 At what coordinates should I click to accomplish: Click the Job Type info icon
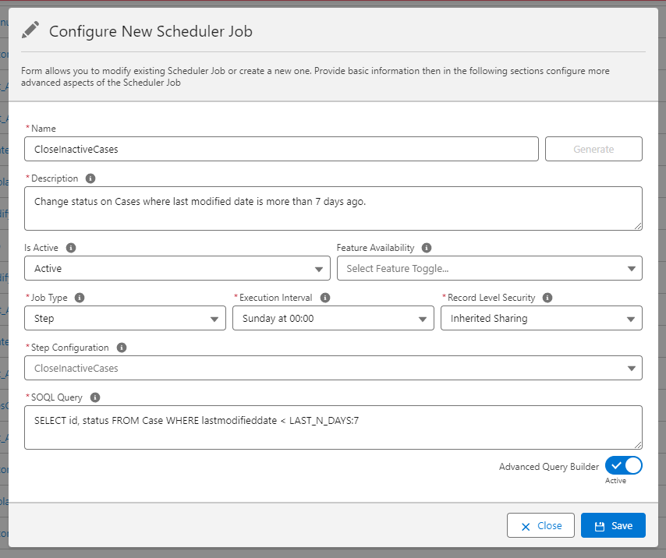coord(78,297)
